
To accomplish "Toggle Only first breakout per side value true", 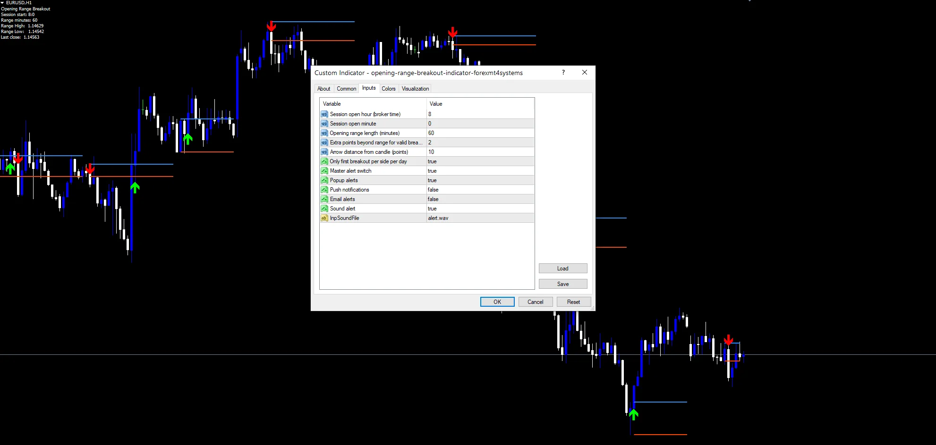I will point(480,161).
